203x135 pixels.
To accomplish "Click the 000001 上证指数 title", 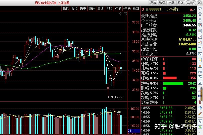I will 164,9.
